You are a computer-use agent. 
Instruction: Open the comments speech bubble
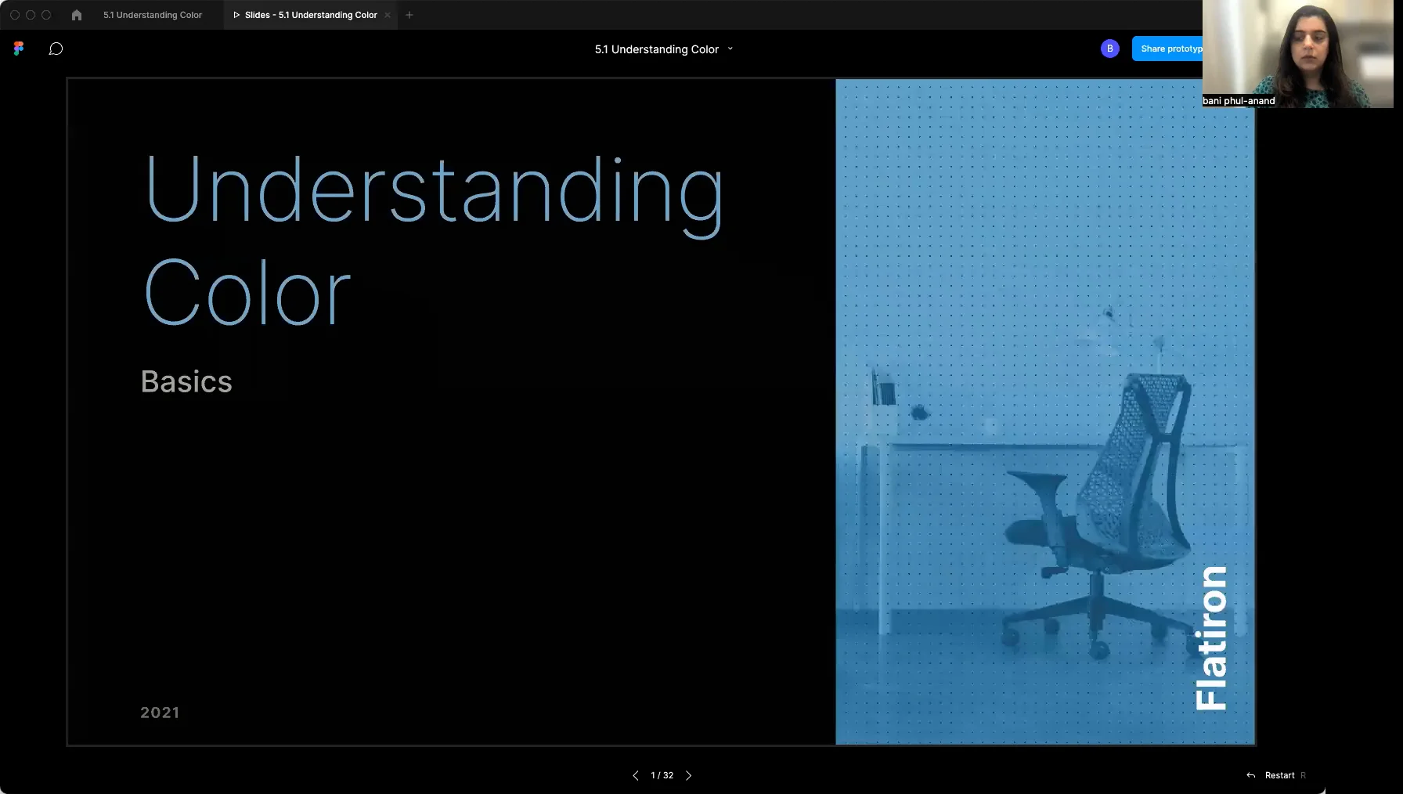click(x=56, y=49)
